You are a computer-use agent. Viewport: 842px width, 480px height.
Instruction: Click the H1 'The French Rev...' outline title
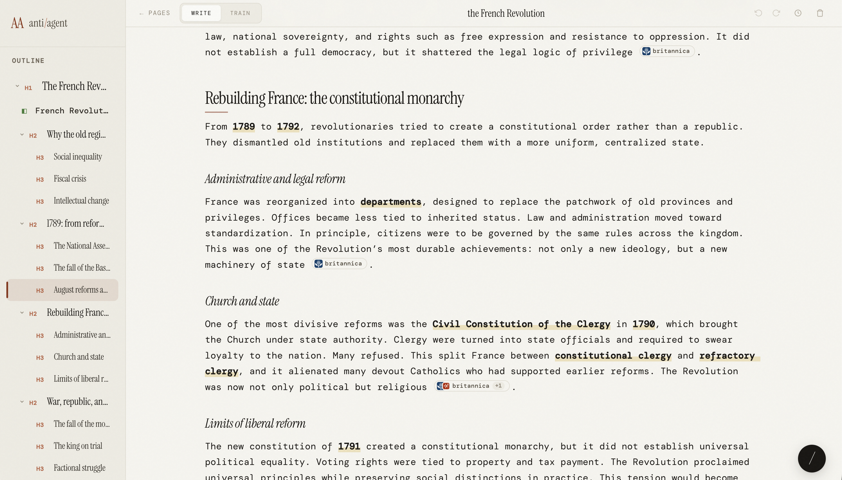pyautogui.click(x=74, y=86)
